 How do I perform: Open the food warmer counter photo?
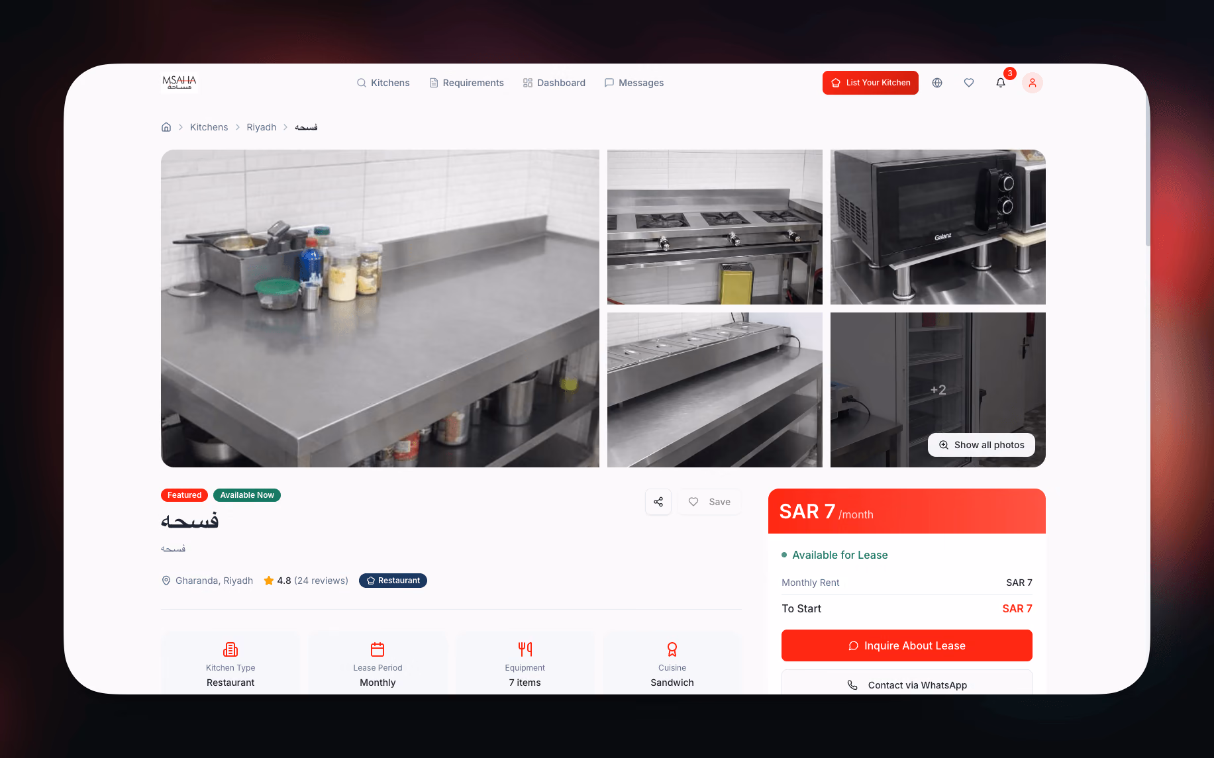coord(715,390)
